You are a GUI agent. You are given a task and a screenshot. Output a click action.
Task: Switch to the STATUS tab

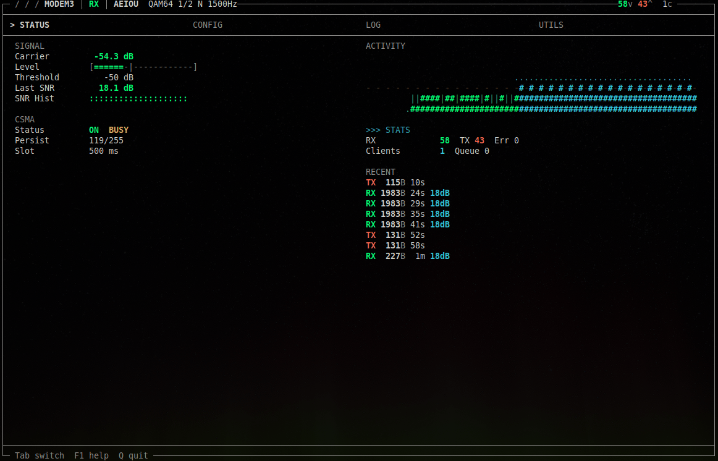30,25
